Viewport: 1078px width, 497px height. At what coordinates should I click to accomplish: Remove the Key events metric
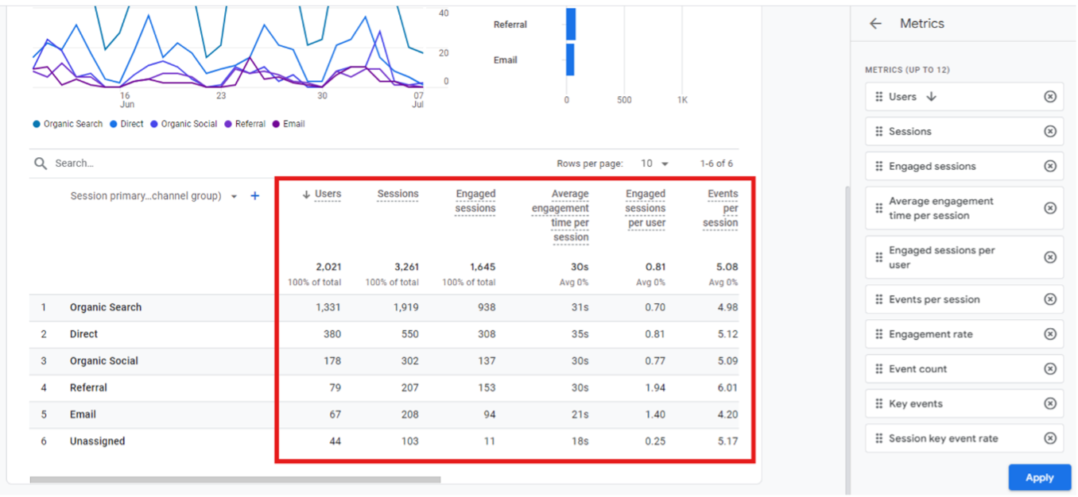[1050, 403]
